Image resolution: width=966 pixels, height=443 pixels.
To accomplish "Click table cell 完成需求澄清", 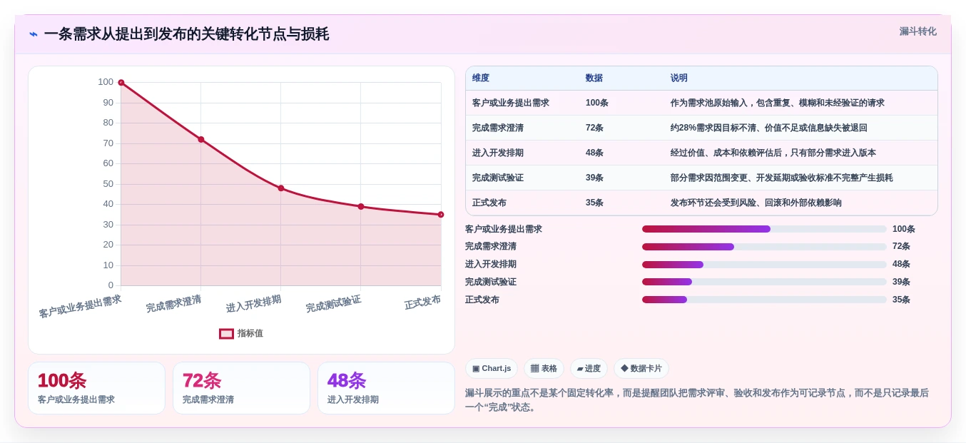I will pyautogui.click(x=498, y=128).
